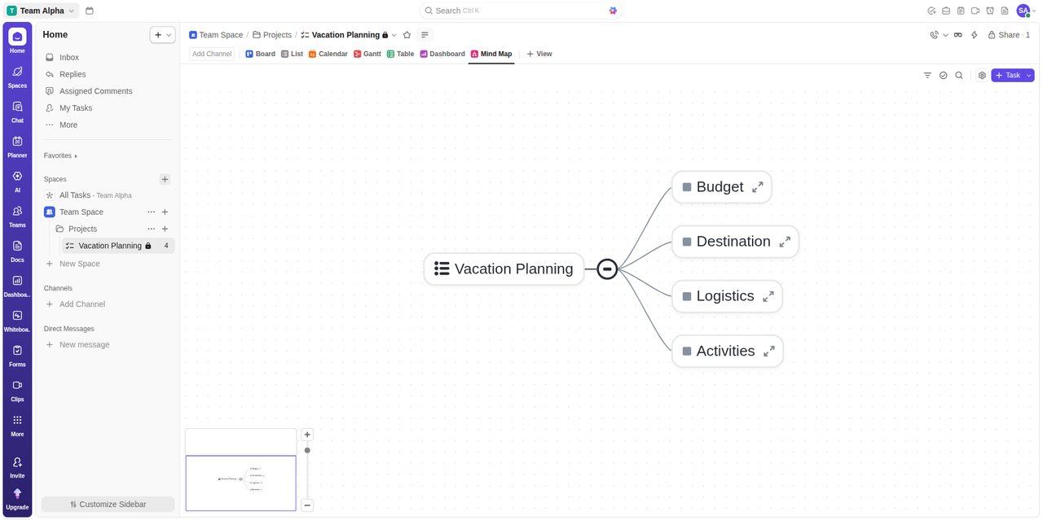
Task: Click the Search input field
Action: click(521, 11)
